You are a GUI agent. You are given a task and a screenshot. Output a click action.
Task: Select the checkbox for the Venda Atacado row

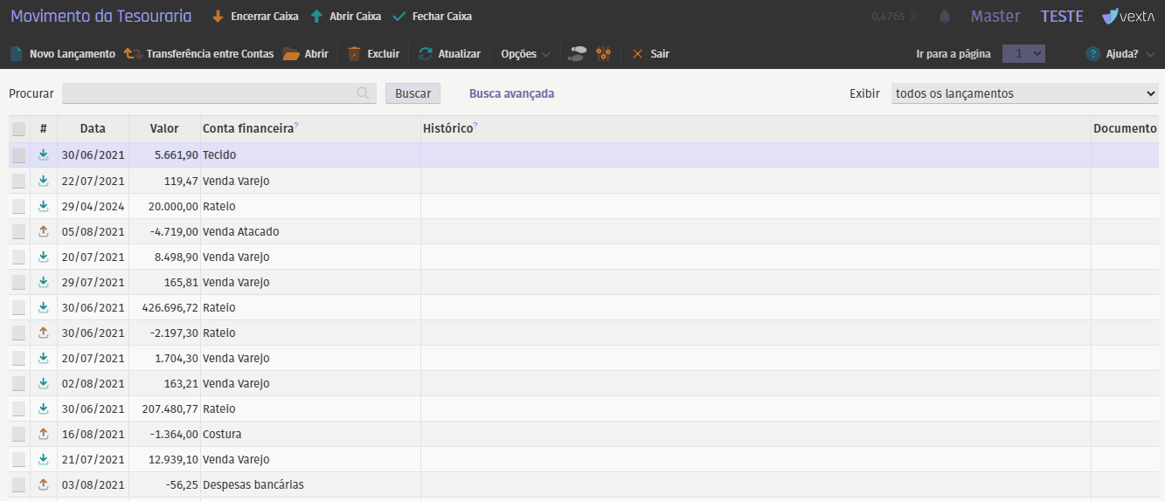[x=18, y=232]
